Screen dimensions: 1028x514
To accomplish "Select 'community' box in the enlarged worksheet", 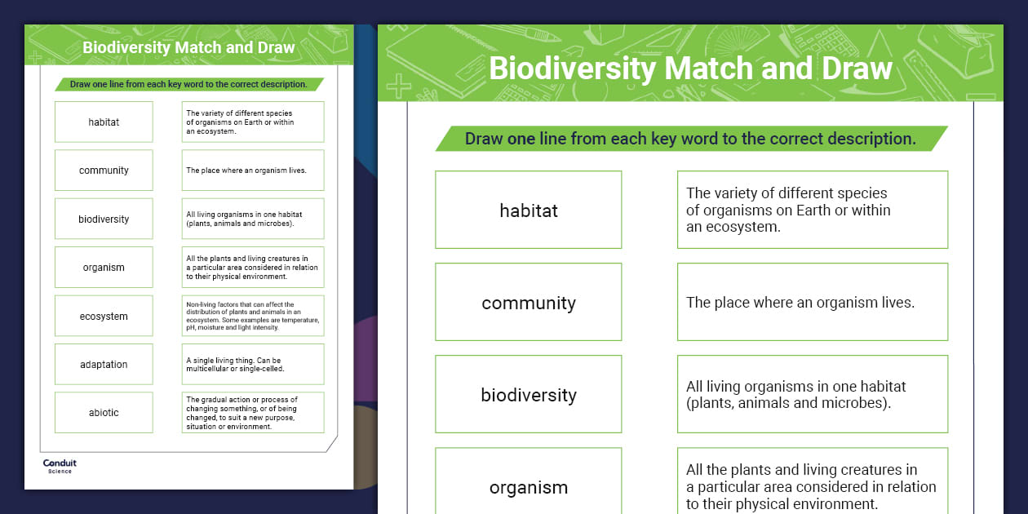I will point(529,302).
